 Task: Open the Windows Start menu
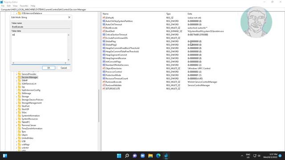click(x=119, y=156)
